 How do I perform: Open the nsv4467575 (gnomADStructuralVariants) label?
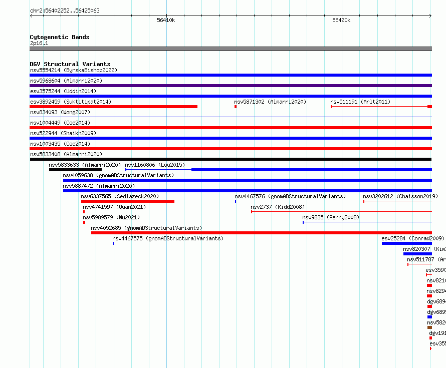pos(168,238)
